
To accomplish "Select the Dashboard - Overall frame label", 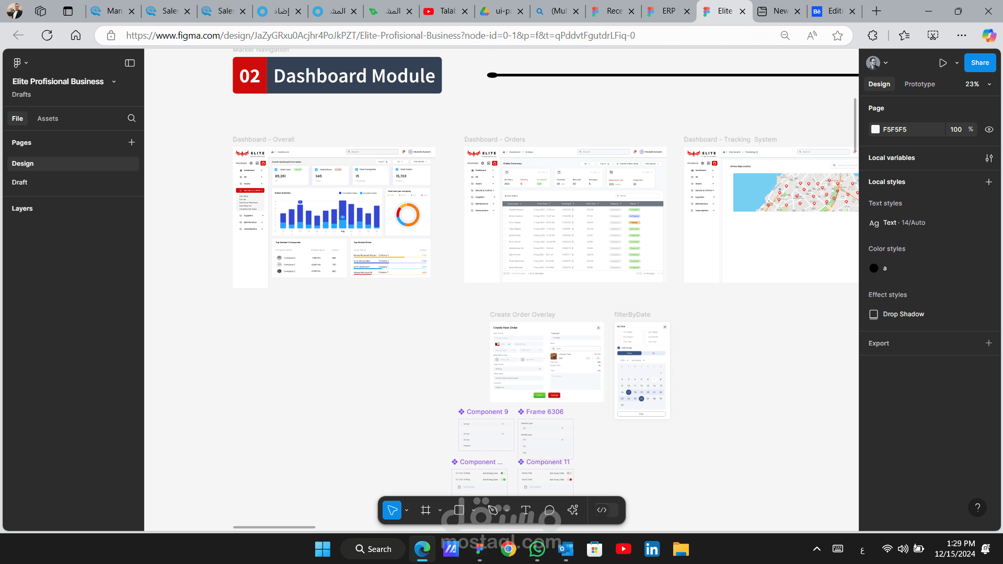I will pyautogui.click(x=263, y=140).
